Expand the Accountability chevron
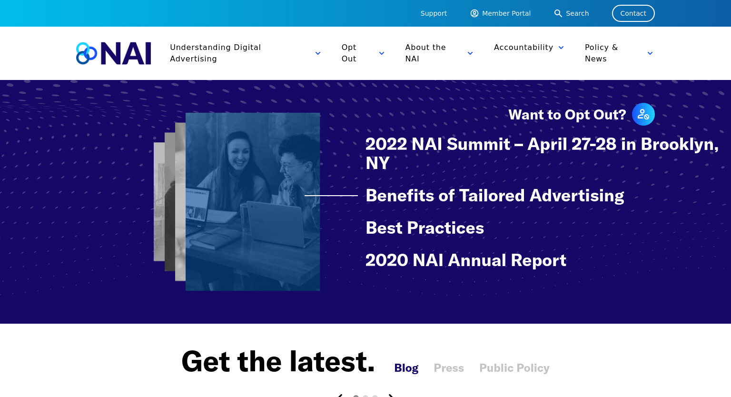This screenshot has width=731, height=397. (561, 48)
